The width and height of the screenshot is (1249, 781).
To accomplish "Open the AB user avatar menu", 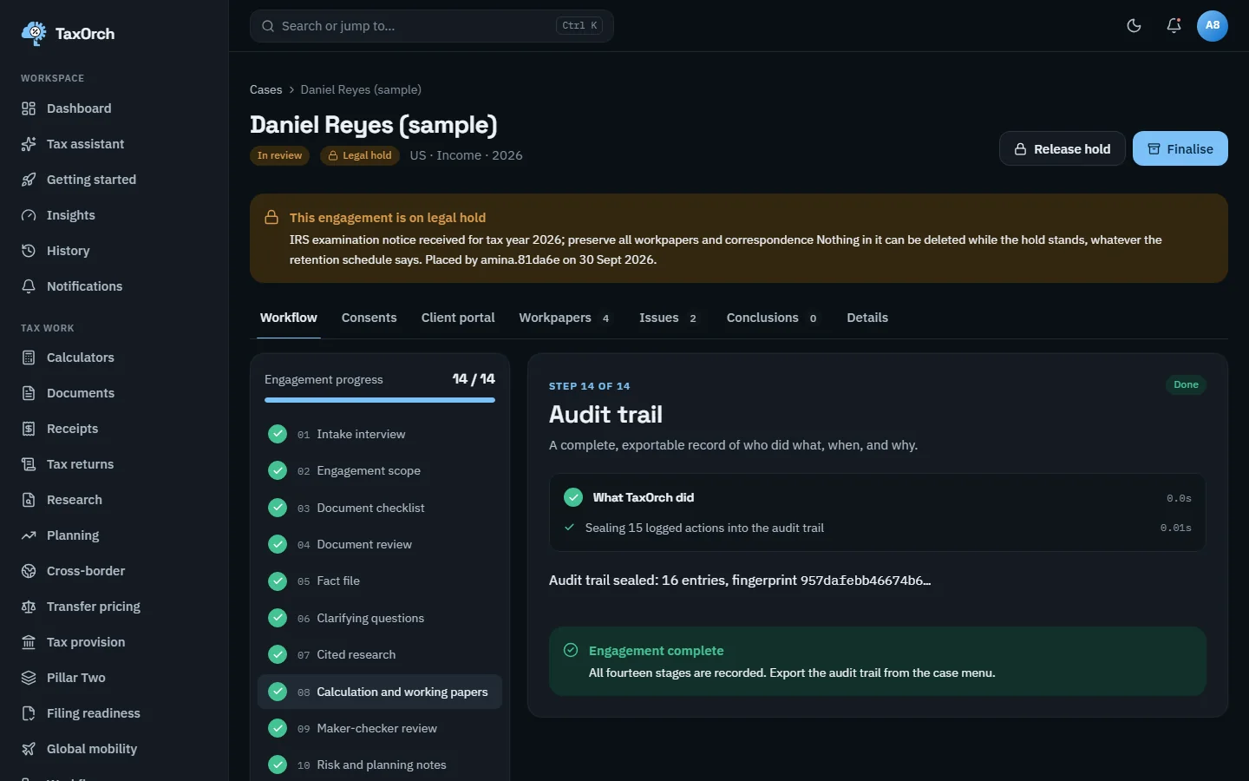I will (x=1213, y=26).
